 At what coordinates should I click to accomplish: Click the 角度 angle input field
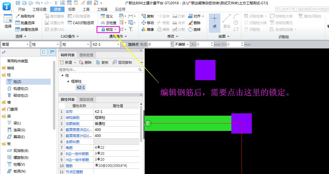pyautogui.click(x=159, y=44)
